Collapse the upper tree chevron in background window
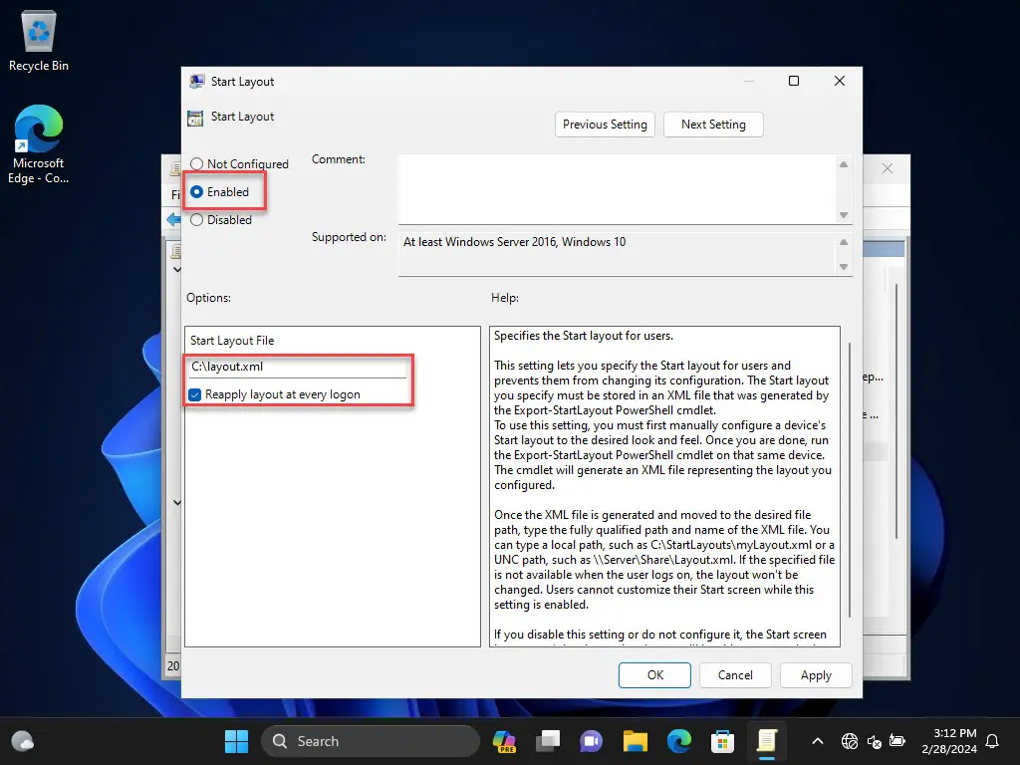The width and height of the screenshot is (1020, 765). (176, 269)
